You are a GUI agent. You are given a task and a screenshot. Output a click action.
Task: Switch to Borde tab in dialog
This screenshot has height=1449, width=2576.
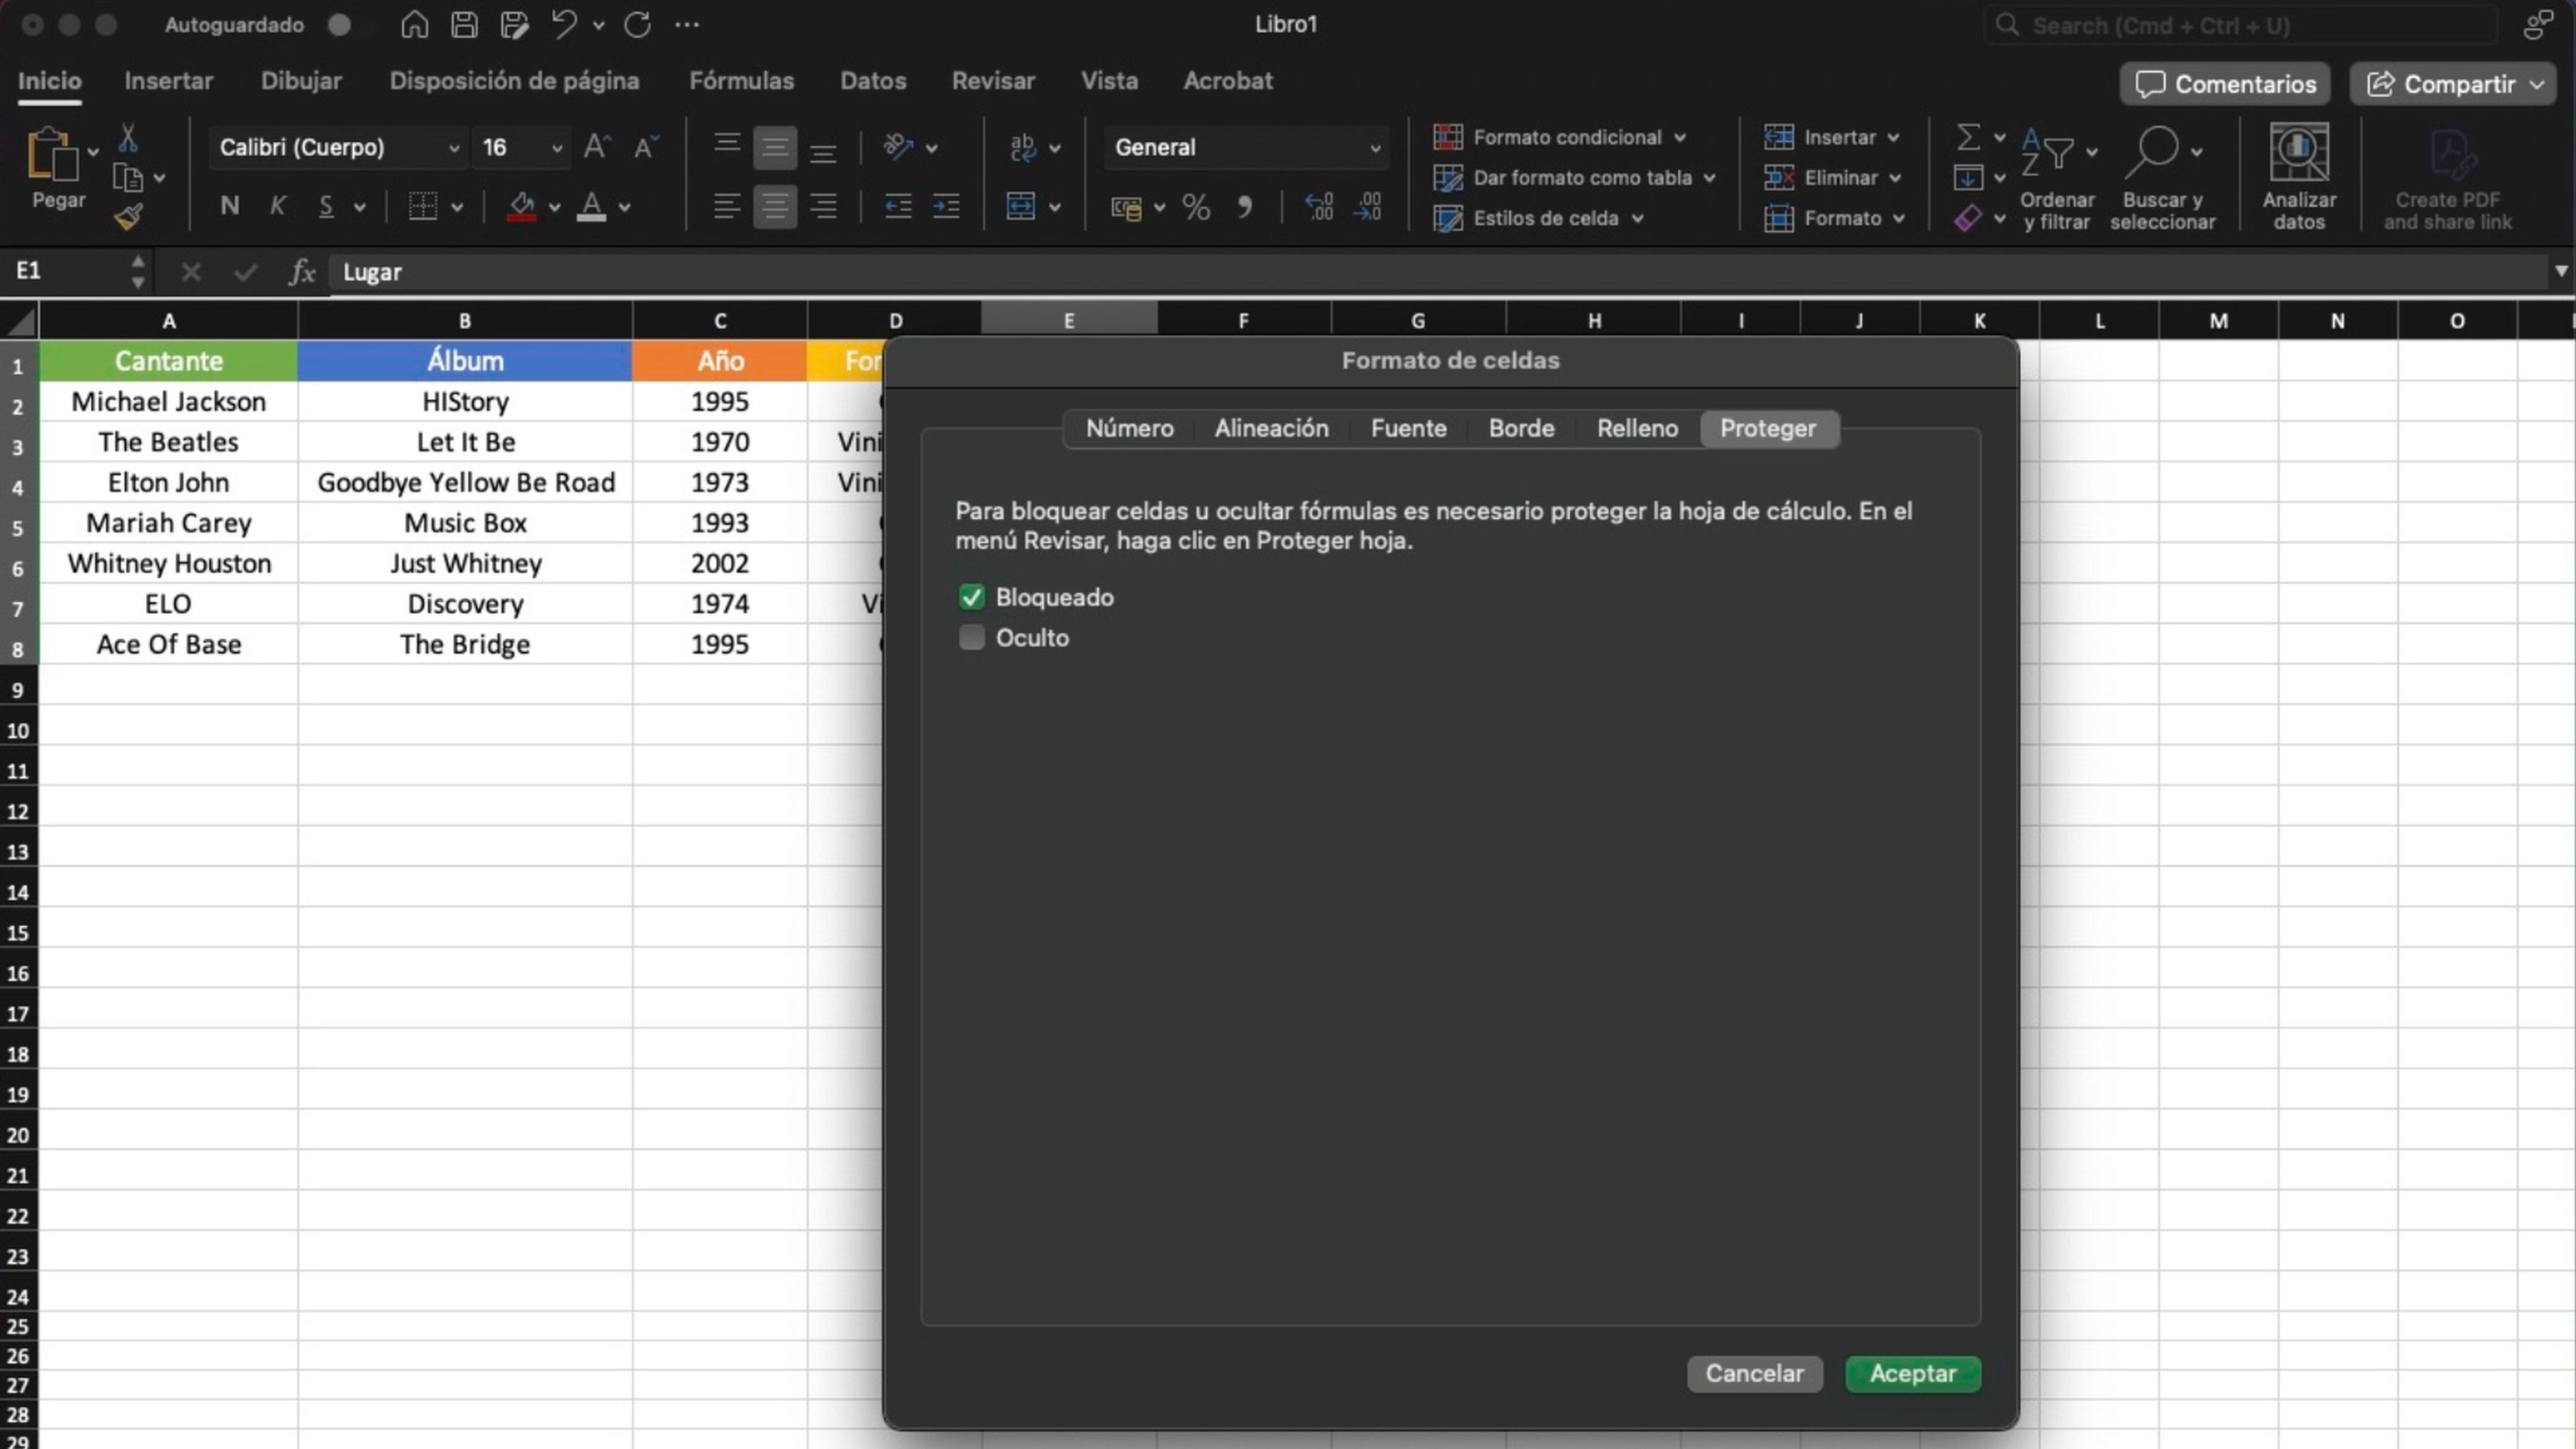[1521, 429]
